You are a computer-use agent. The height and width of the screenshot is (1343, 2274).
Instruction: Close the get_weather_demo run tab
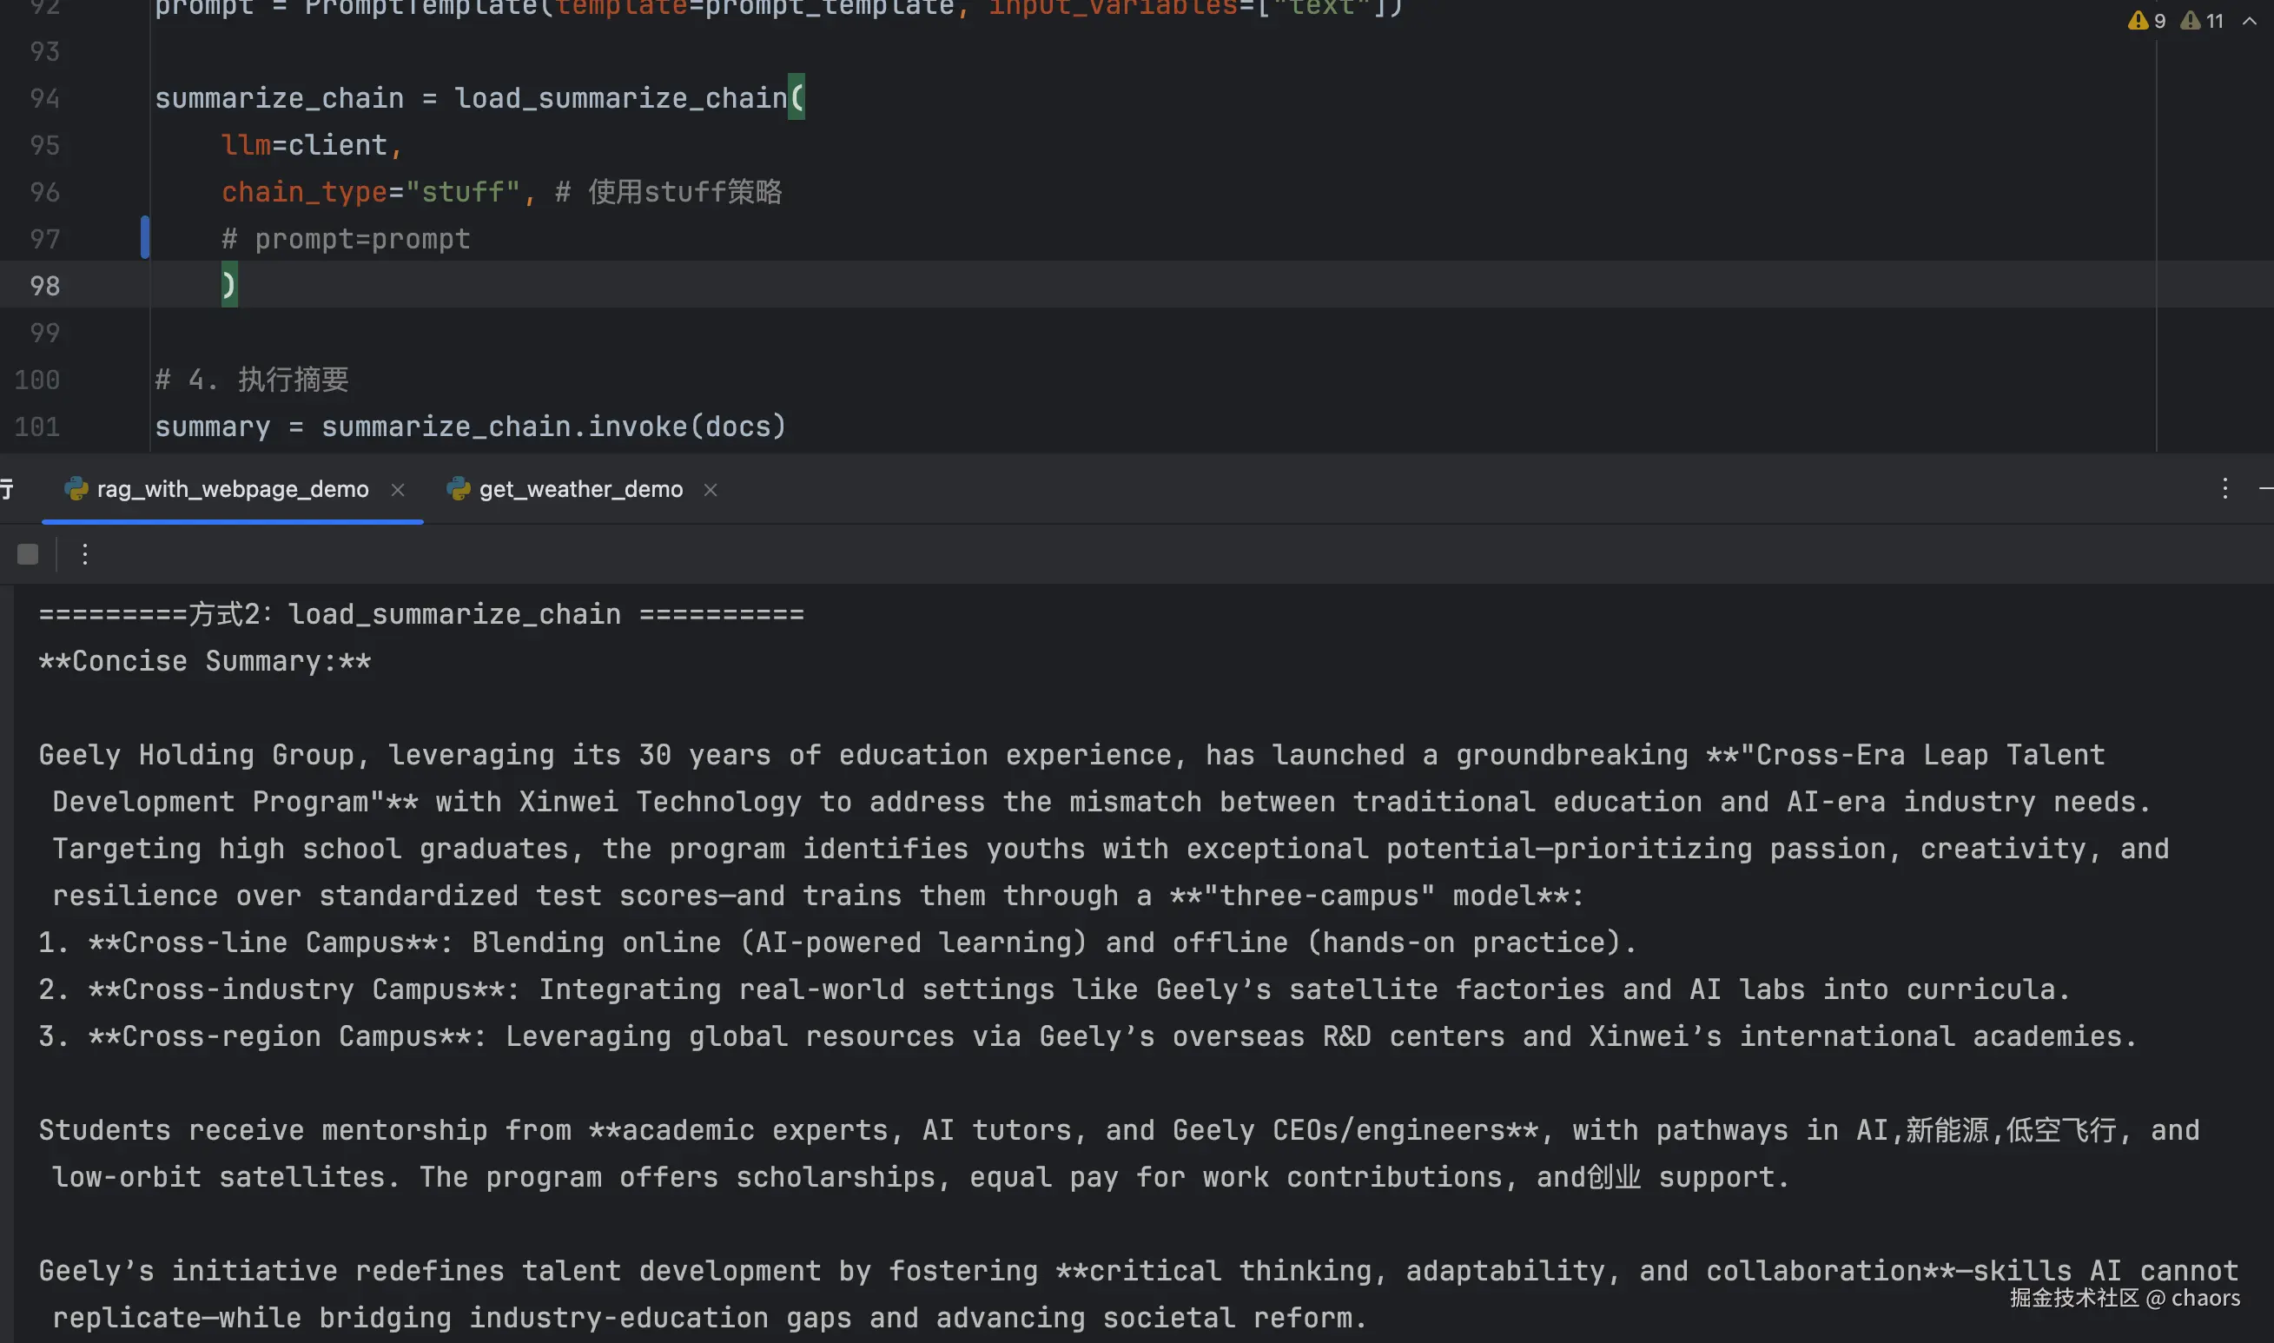pos(711,490)
